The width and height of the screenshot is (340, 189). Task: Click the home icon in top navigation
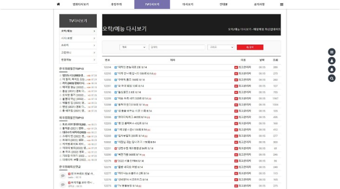pyautogui.click(x=58, y=4)
